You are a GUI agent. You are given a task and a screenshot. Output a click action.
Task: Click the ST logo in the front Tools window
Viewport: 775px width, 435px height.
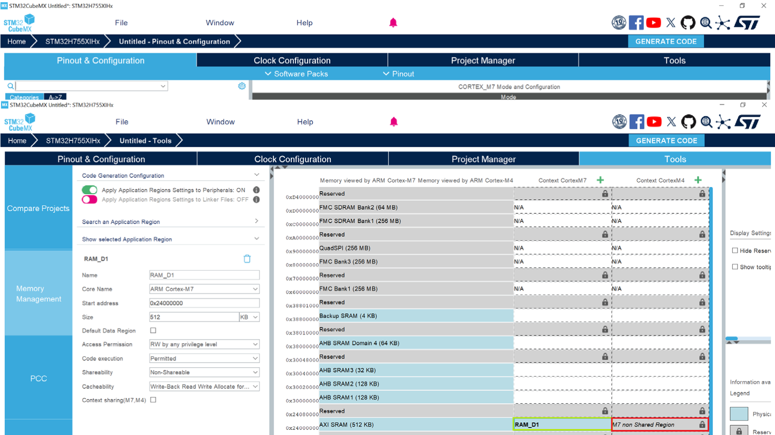pyautogui.click(x=747, y=122)
